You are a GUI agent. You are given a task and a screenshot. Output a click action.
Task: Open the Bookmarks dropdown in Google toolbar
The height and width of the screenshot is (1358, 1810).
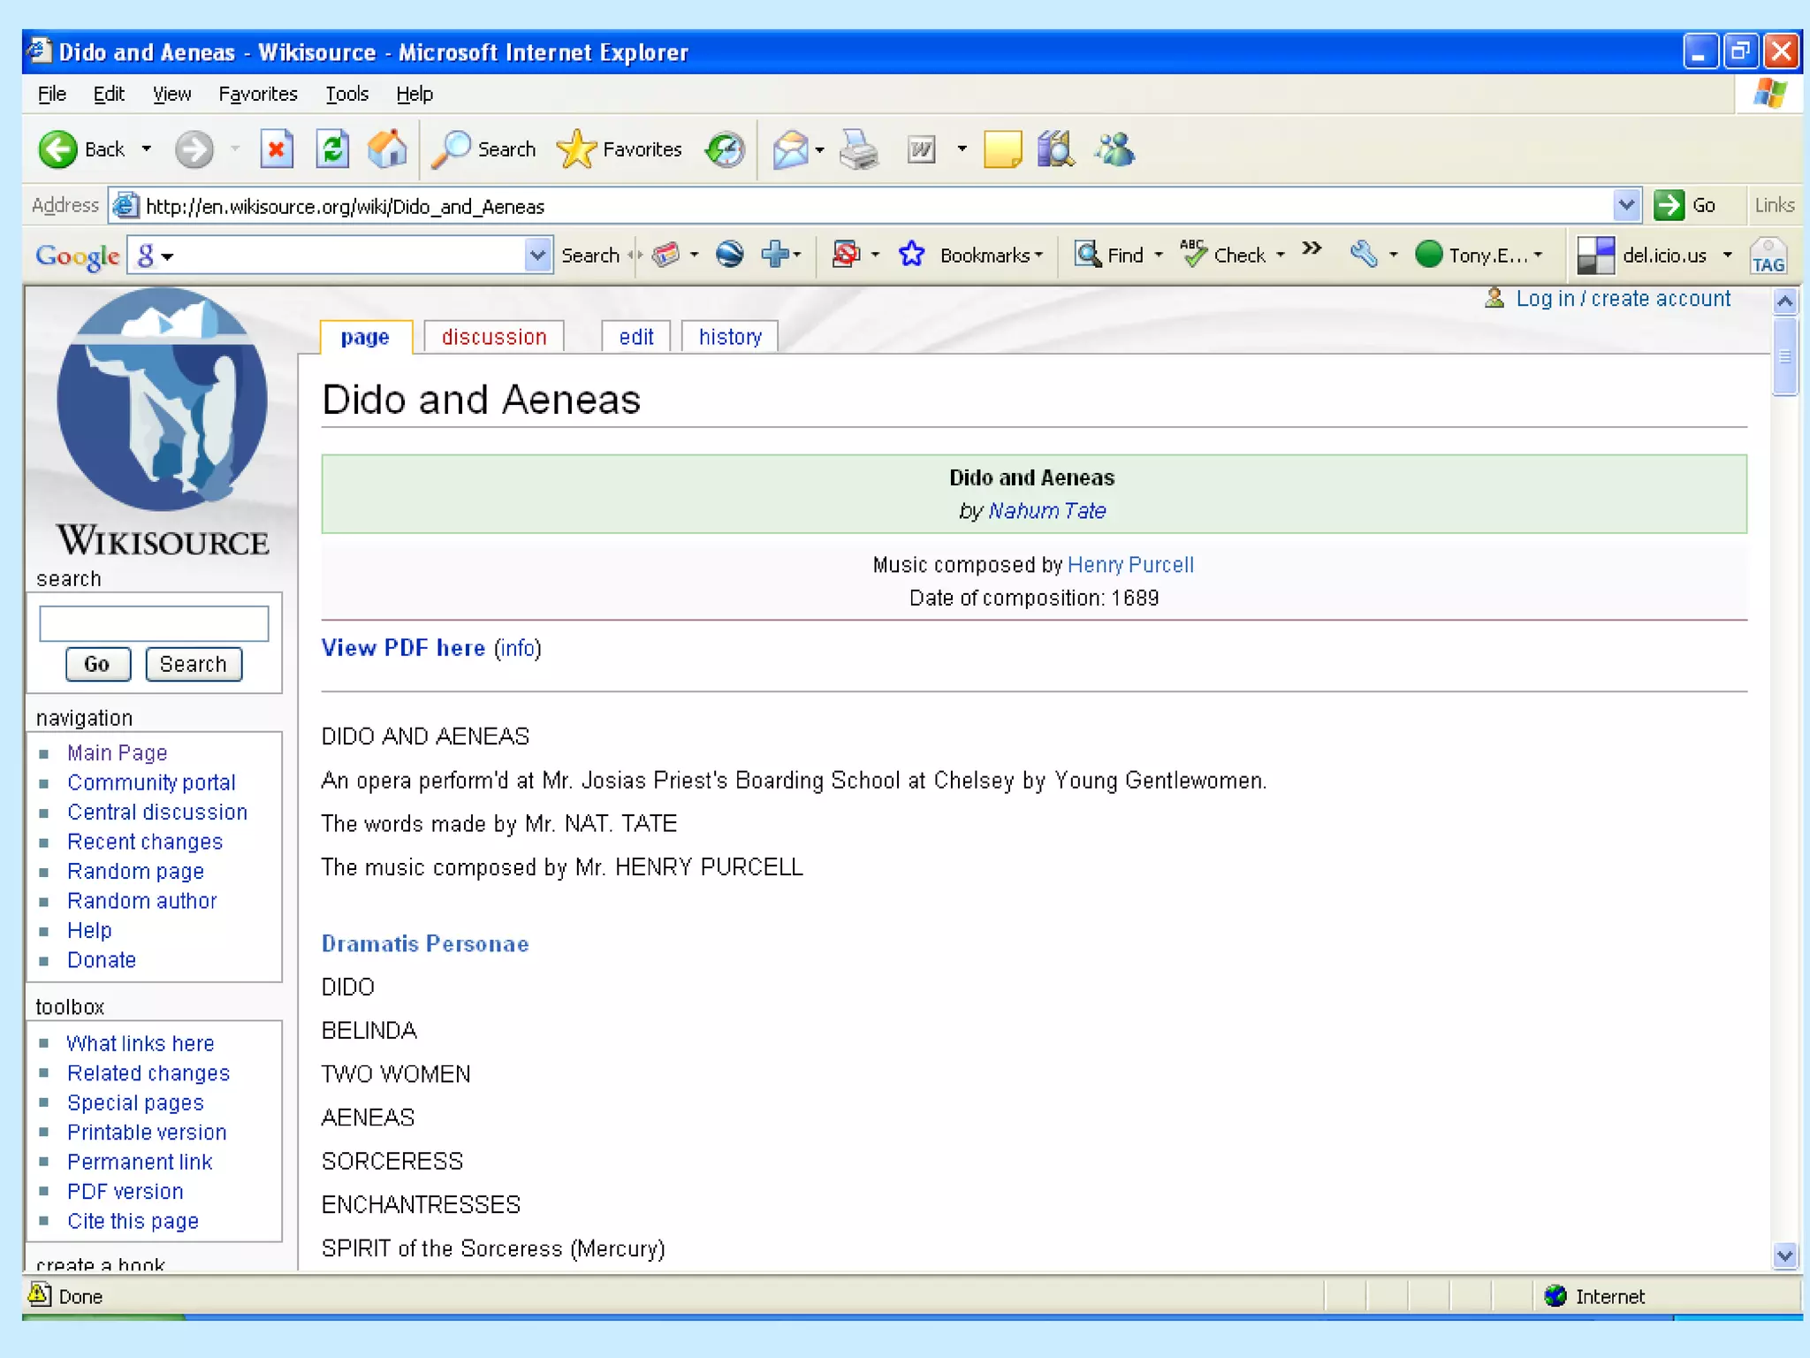991,256
